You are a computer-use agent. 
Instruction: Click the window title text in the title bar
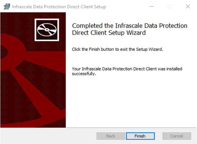[59, 7]
